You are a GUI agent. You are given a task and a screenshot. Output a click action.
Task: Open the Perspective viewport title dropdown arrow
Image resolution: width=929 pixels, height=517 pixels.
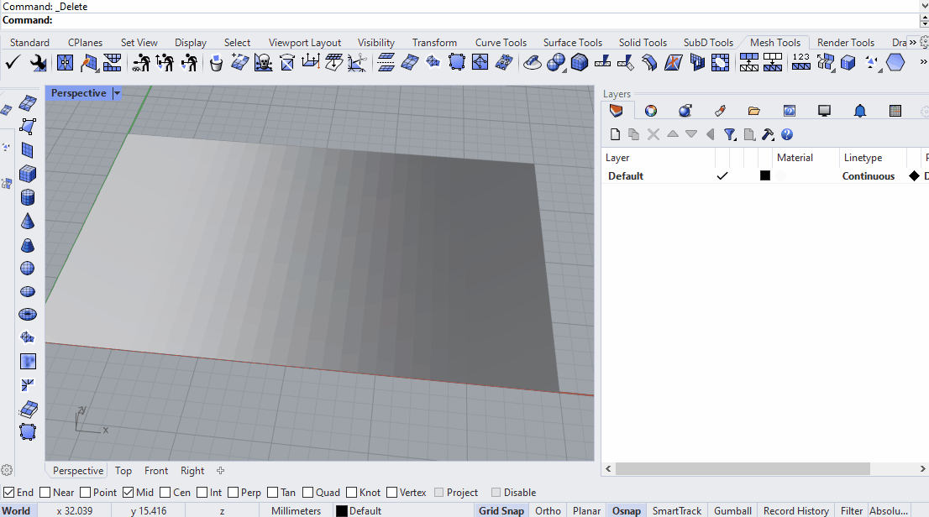click(x=117, y=93)
